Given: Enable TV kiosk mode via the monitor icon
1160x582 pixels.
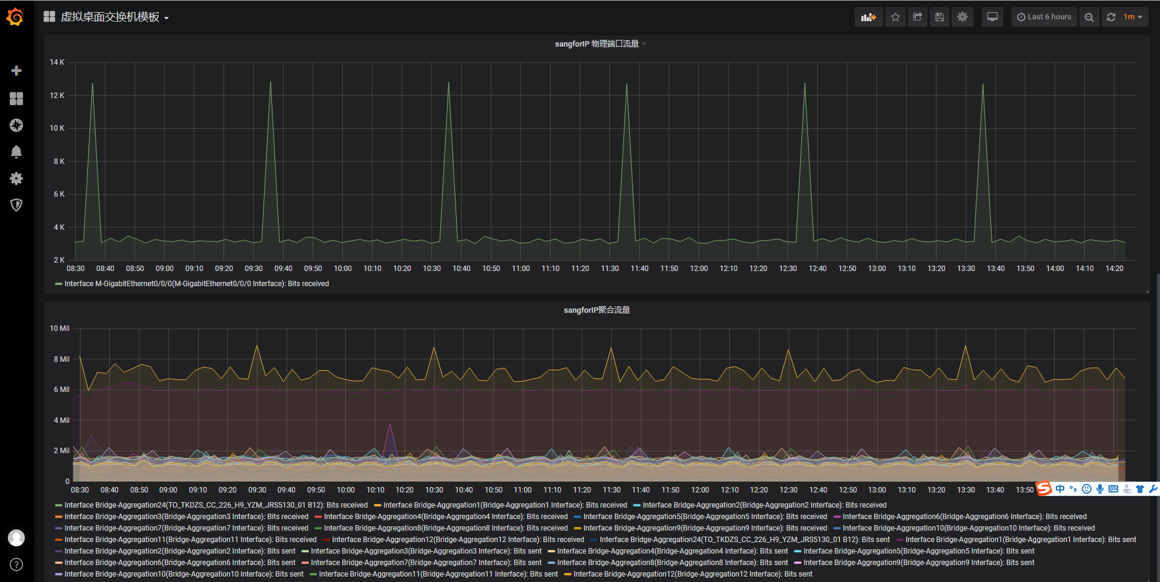Looking at the screenshot, I should click(992, 17).
